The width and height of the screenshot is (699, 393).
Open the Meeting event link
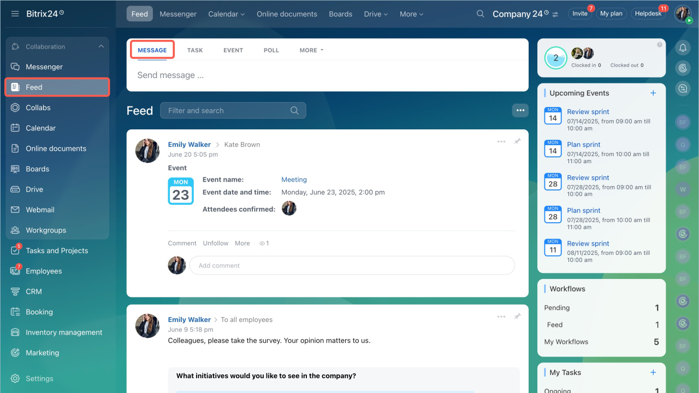294,180
